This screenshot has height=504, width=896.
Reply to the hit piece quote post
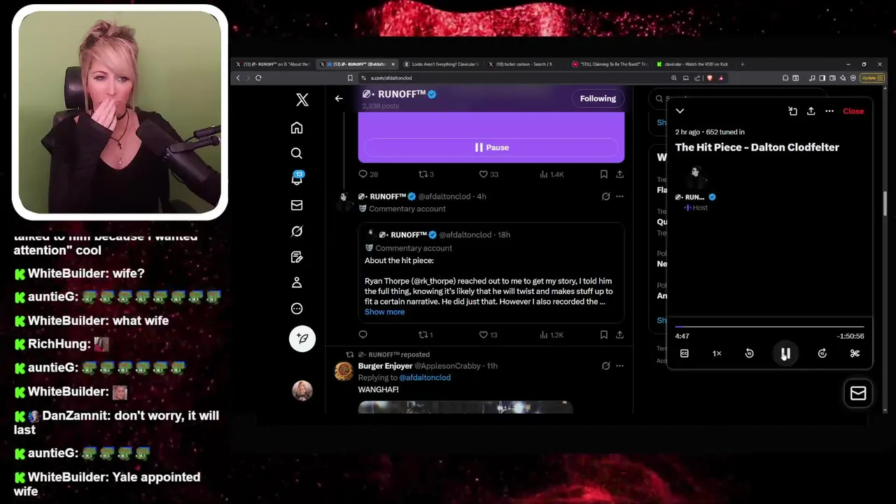click(363, 335)
